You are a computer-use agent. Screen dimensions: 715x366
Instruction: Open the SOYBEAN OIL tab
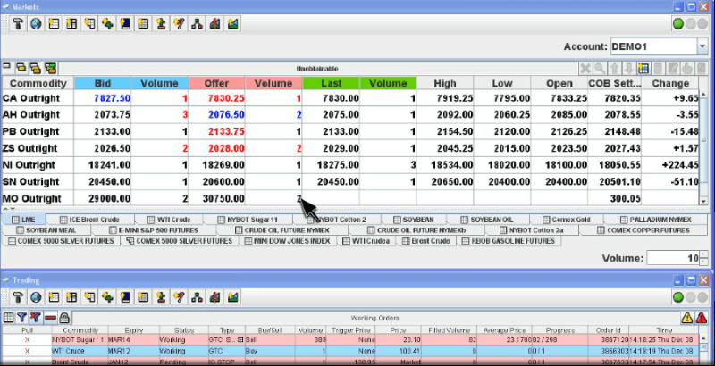[487, 220]
